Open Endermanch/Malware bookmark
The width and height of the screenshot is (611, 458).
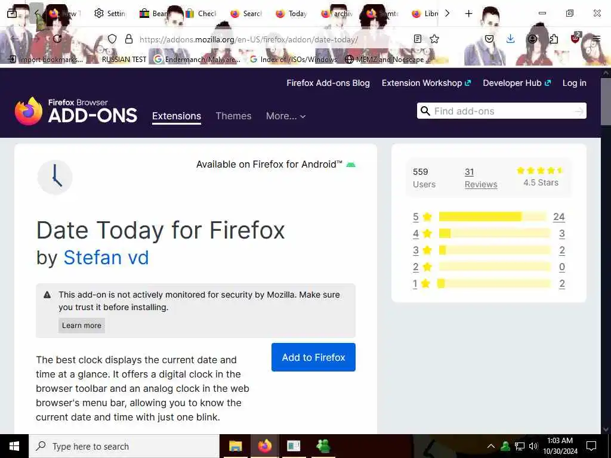click(x=197, y=59)
